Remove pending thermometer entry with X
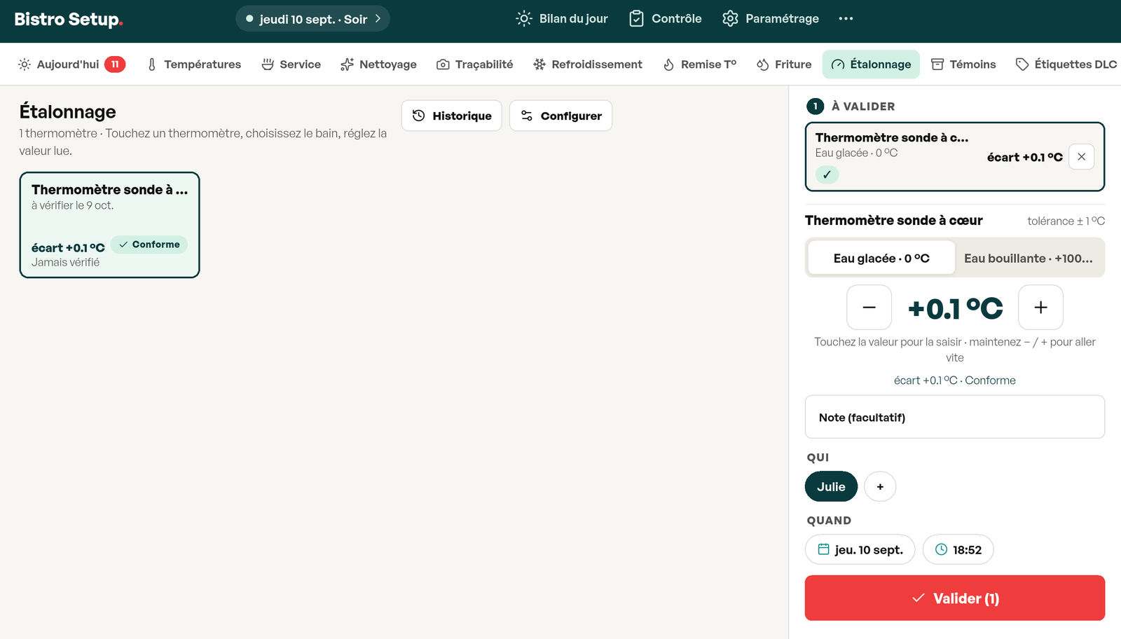The image size is (1121, 639). tap(1082, 157)
